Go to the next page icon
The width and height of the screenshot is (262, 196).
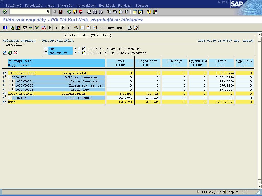pyautogui.click(x=121, y=12)
